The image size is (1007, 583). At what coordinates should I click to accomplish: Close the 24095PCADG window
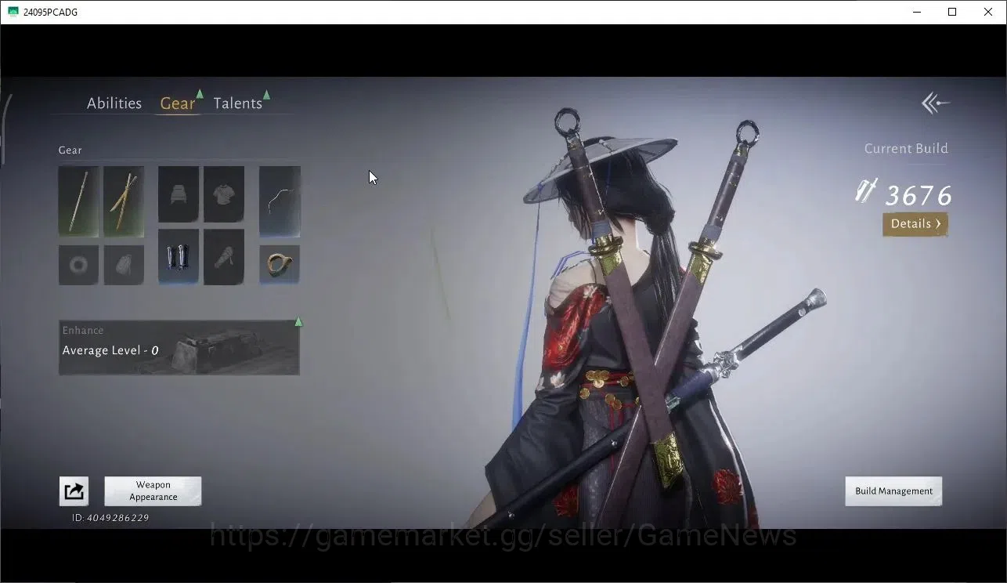[x=988, y=12]
